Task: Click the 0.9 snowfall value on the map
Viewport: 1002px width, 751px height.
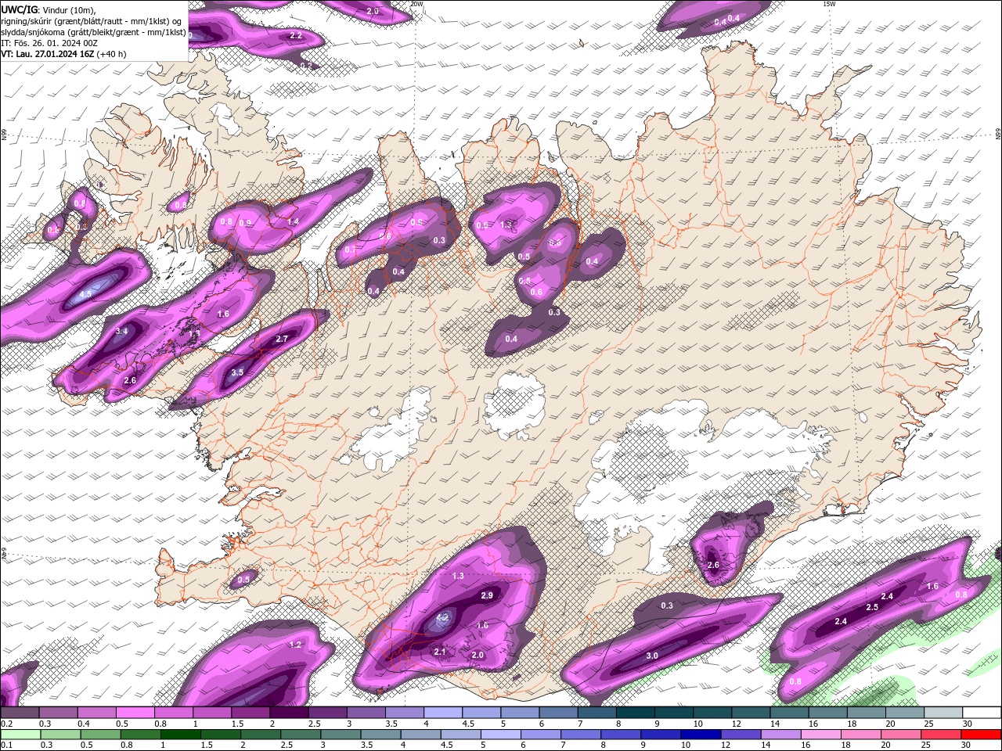Action: point(245,223)
